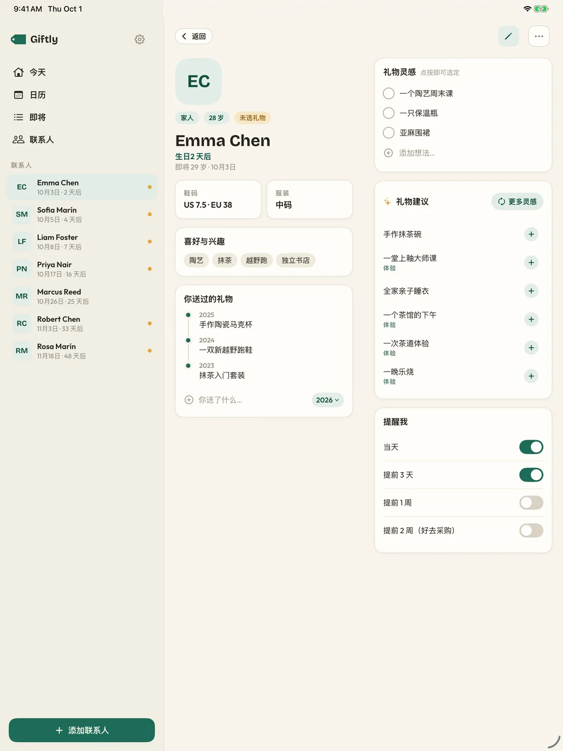Add 一次茶道体验 with its plus icon
Viewport: 563px width, 751px height.
(x=531, y=348)
